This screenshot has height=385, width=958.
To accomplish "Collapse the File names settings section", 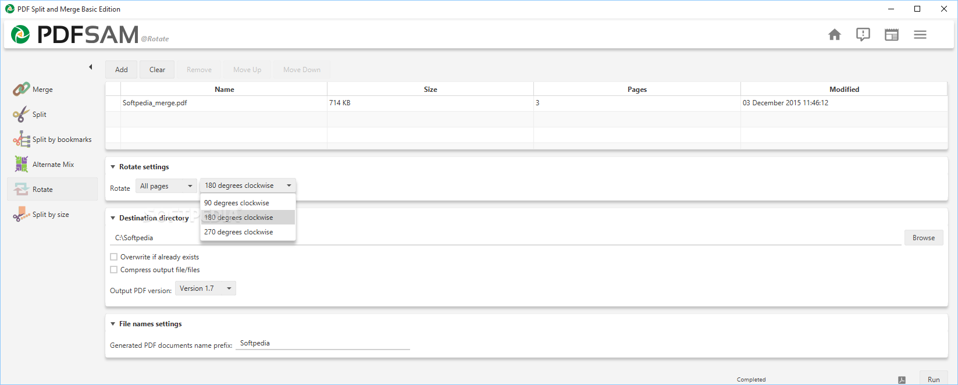I will tap(113, 324).
